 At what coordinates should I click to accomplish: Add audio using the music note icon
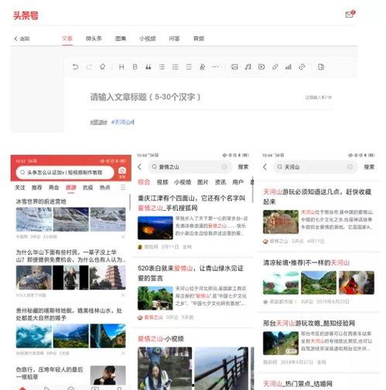248,67
